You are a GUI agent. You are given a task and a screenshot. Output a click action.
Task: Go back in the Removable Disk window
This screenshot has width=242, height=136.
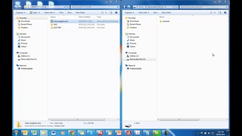(124, 7)
